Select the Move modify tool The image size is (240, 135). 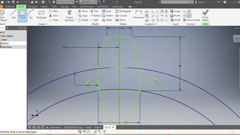pyautogui.click(x=83, y=11)
